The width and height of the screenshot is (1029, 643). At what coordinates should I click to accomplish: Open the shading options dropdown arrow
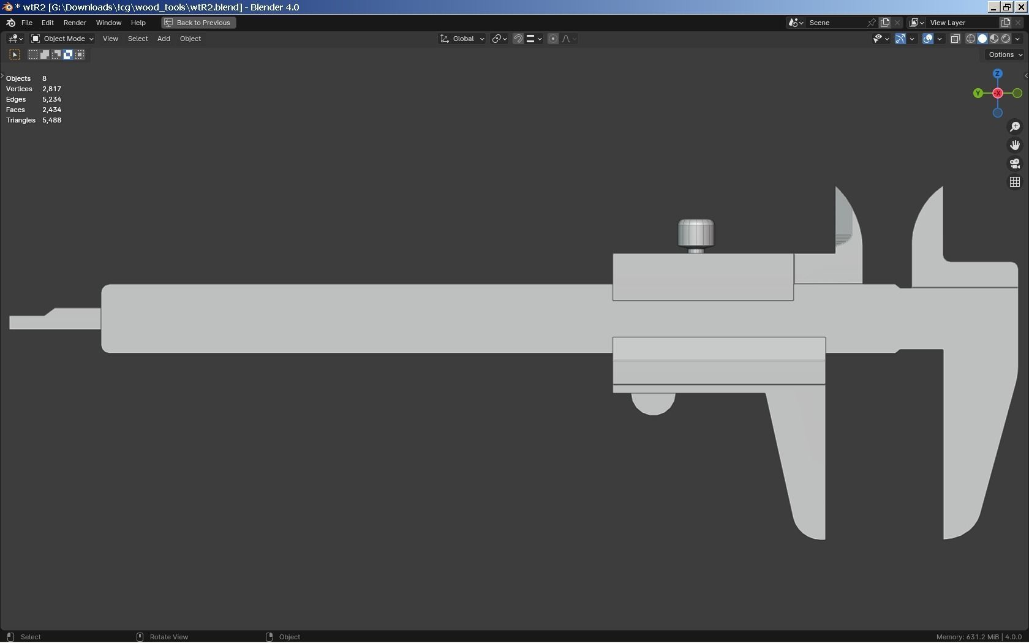coord(1018,39)
